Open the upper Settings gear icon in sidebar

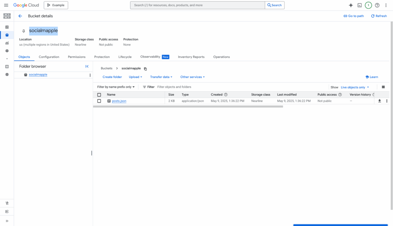point(7,51)
